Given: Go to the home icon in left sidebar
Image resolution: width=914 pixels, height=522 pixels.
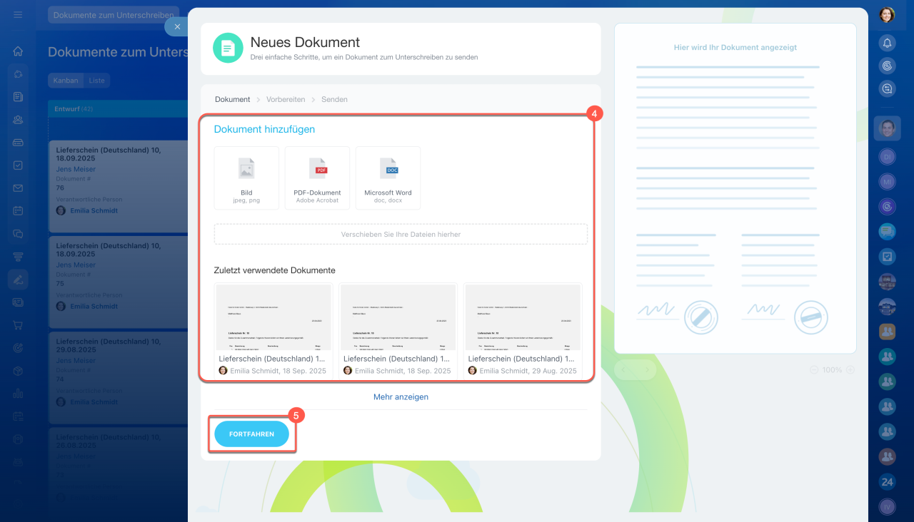Looking at the screenshot, I should [18, 51].
